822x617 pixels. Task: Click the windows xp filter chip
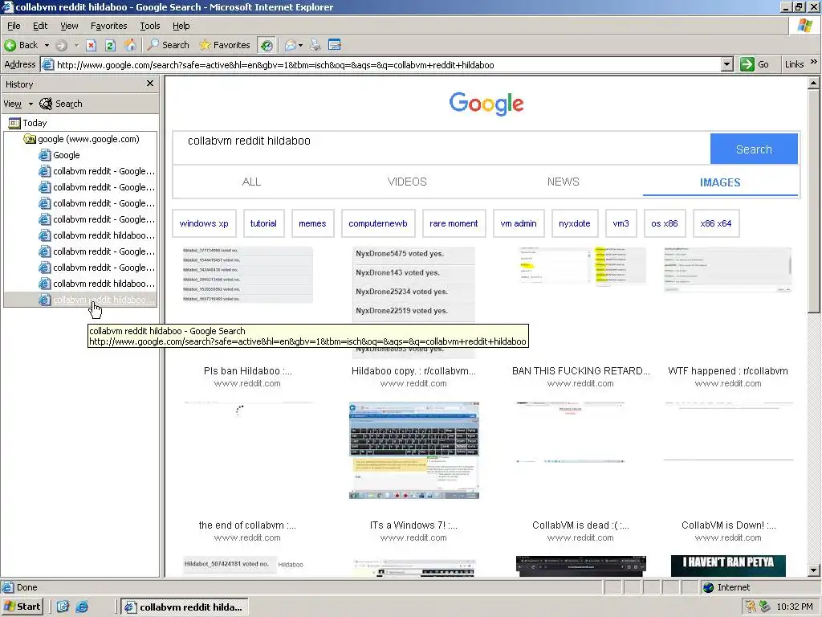[204, 223]
